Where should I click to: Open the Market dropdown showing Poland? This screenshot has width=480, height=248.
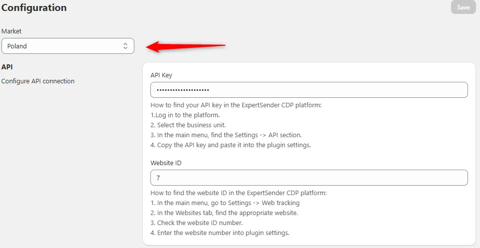click(67, 46)
